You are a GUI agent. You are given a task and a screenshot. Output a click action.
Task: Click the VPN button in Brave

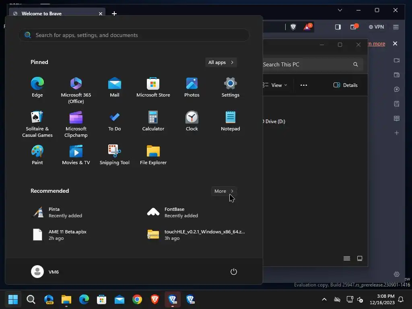(377, 27)
